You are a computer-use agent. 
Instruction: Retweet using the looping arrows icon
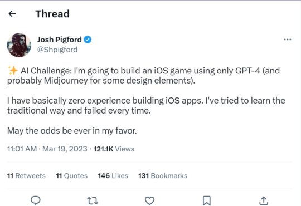point(93,200)
